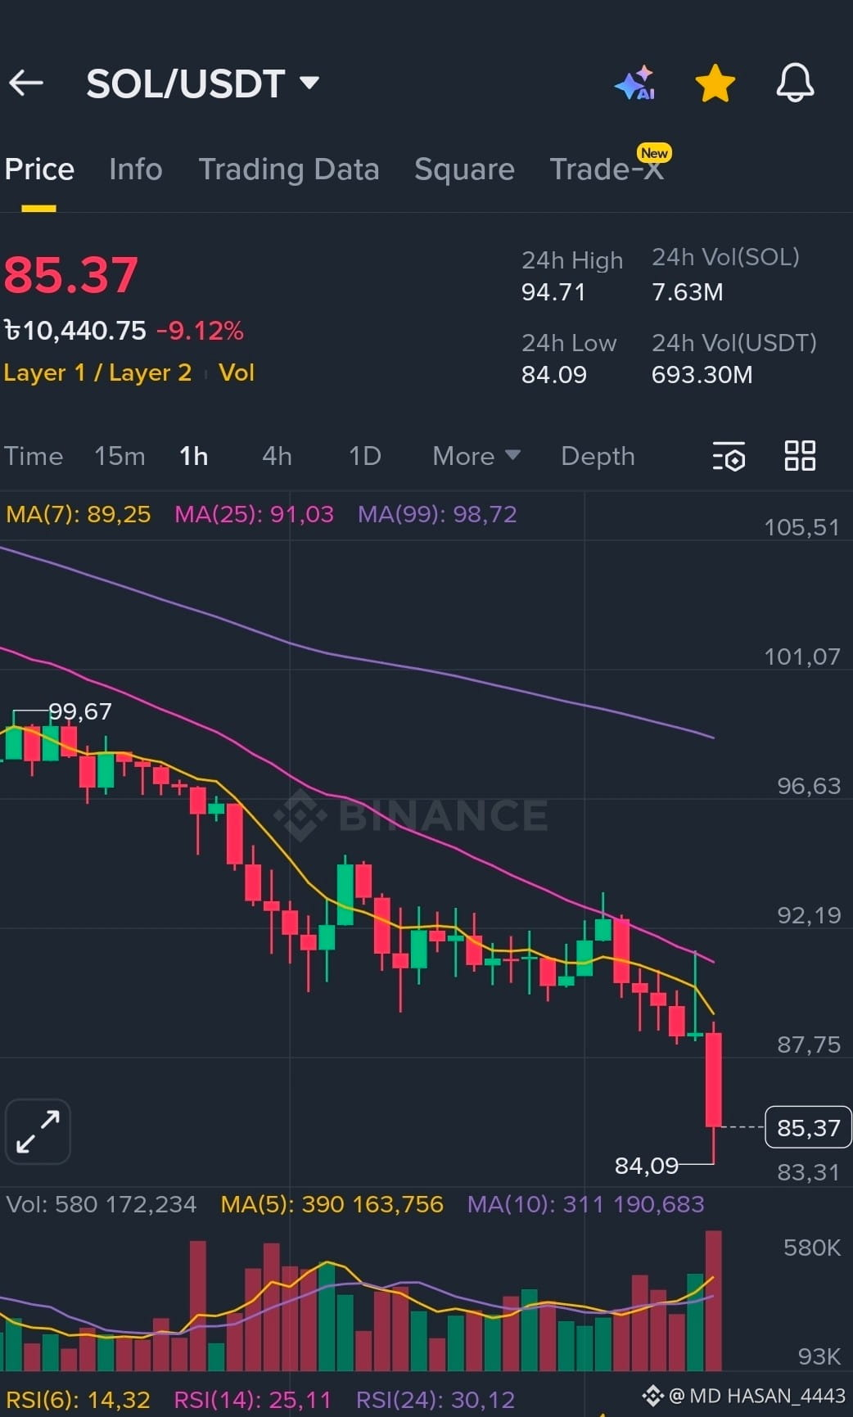Viewport: 853px width, 1417px height.
Task: Tap the Vol category tag
Action: tap(237, 372)
